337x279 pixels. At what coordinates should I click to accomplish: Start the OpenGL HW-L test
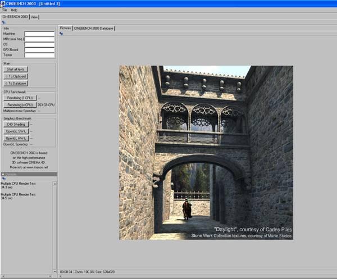(x=16, y=138)
